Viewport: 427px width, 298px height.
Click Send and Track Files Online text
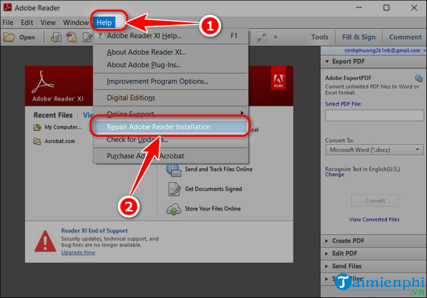tap(219, 169)
